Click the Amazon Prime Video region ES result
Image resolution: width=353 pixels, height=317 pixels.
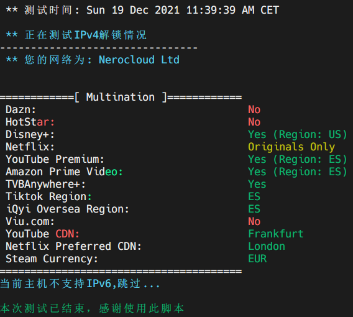[298, 172]
